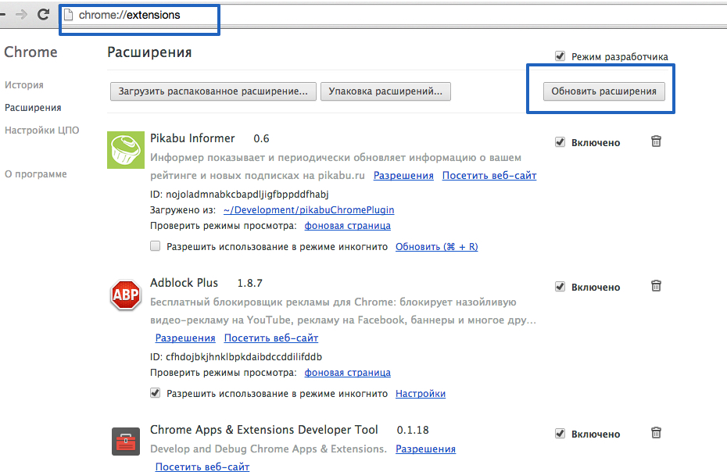Click Chrome Apps & Extensions Developer Tool title
This screenshot has width=727, height=472.
264,430
